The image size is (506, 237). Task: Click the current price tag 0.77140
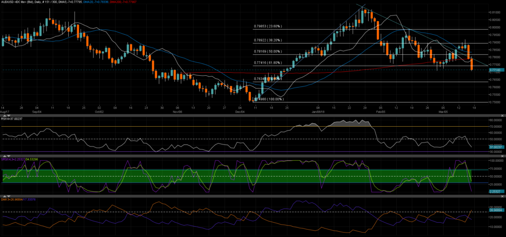pyautogui.click(x=497, y=70)
